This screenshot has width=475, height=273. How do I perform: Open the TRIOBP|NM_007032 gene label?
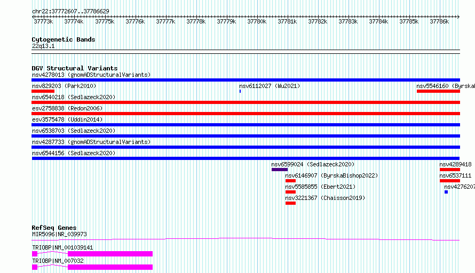pyautogui.click(x=58, y=261)
